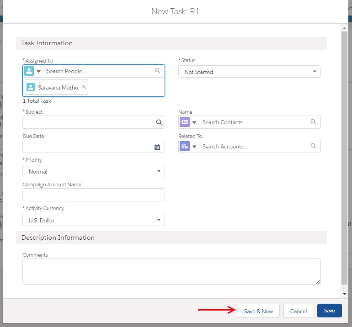Open the Due Date calendar picker
The image size is (352, 327).
tap(157, 147)
